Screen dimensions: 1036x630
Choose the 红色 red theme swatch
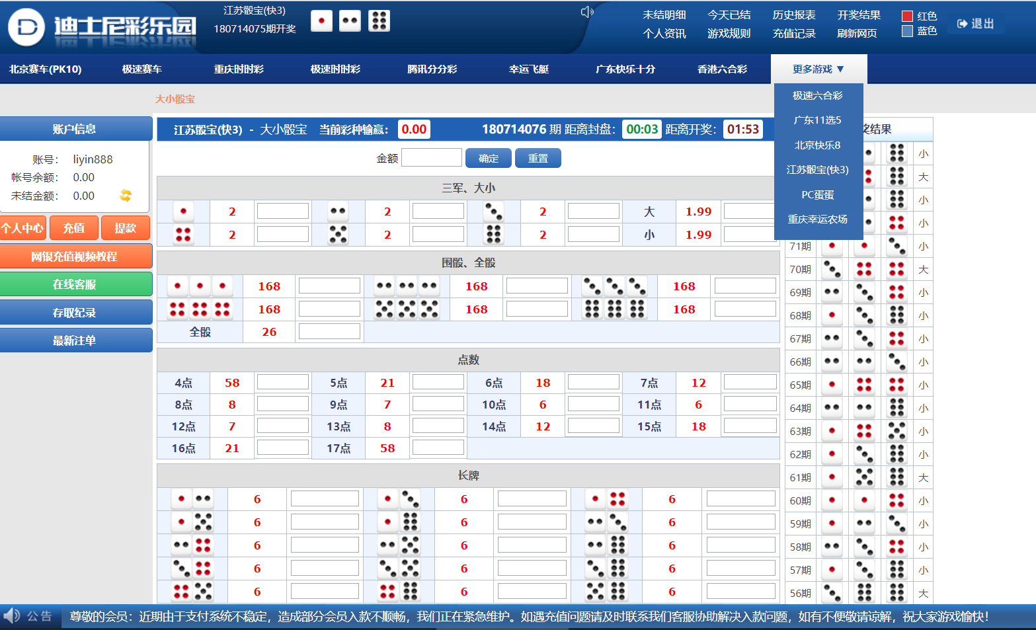click(908, 16)
